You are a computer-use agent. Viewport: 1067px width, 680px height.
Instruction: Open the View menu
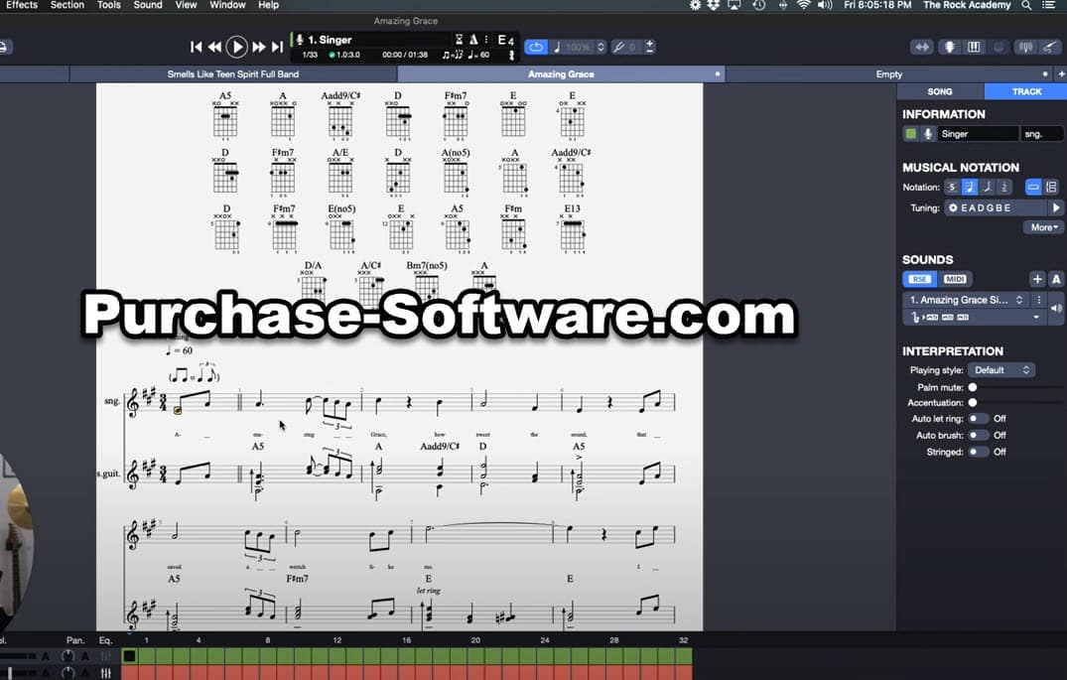186,5
